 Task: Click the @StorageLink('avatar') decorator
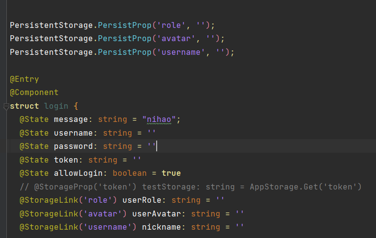pyautogui.click(x=73, y=214)
